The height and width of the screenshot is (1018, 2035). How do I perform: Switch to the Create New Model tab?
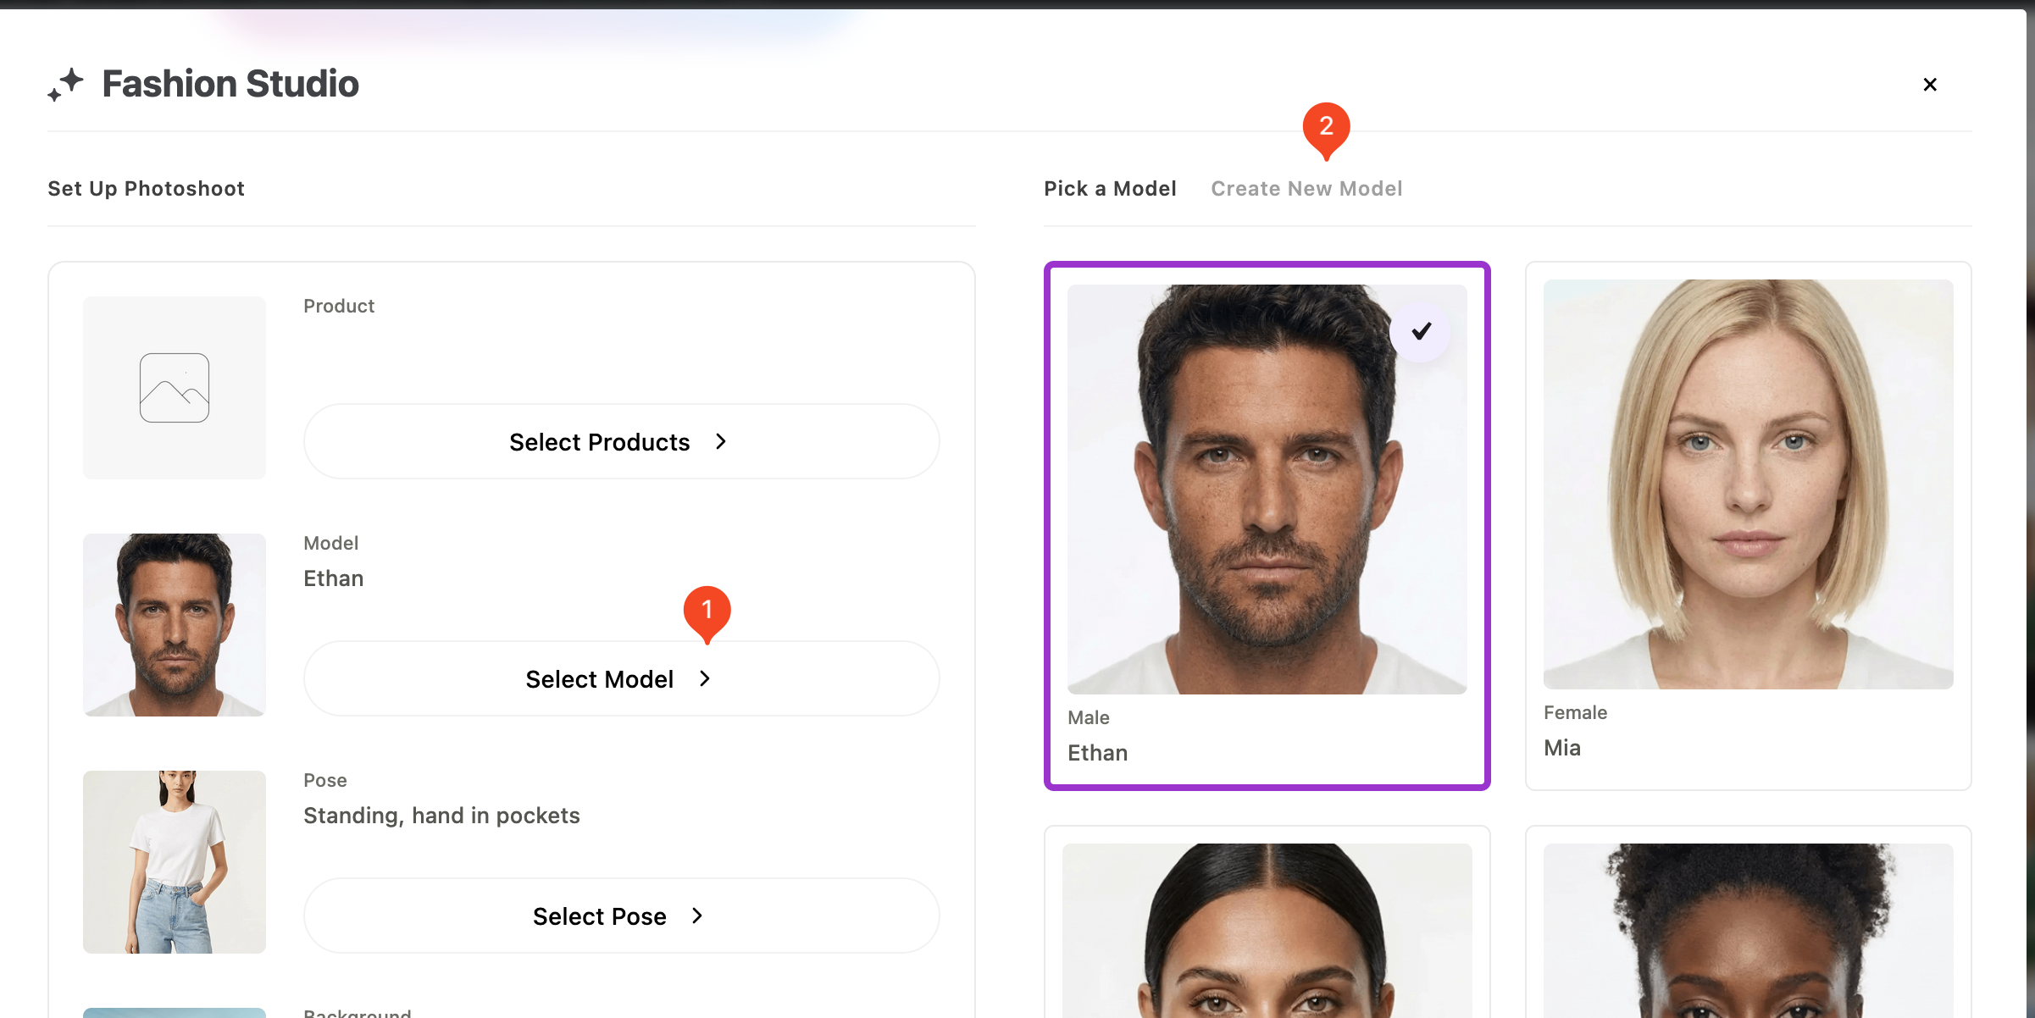[1306, 189]
